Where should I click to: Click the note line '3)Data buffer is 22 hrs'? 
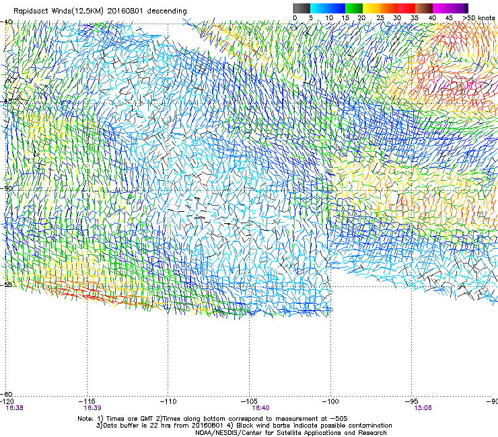click(x=244, y=426)
